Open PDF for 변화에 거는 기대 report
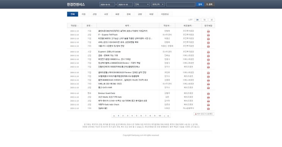Screen dimensions: 282x147 tap(208, 56)
